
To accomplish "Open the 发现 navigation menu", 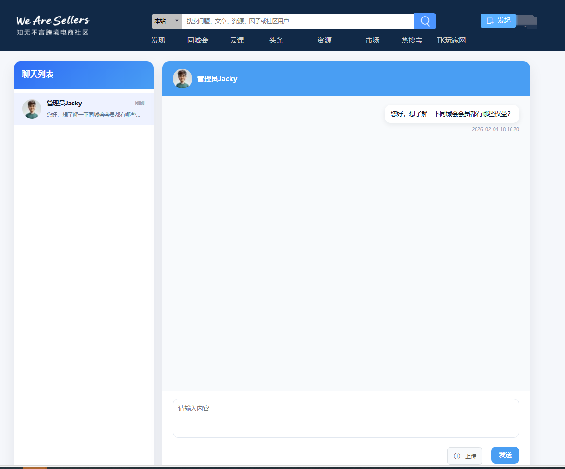I will [158, 40].
